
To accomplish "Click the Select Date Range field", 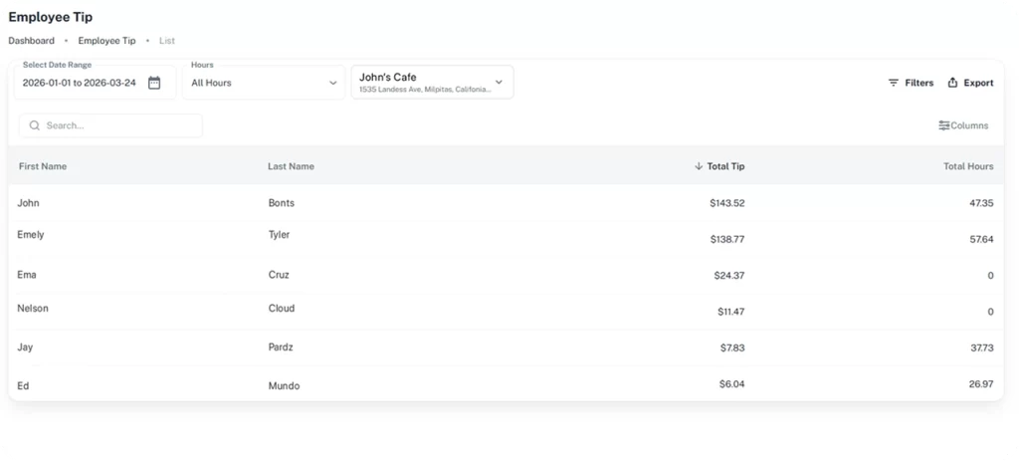I will pyautogui.click(x=80, y=83).
